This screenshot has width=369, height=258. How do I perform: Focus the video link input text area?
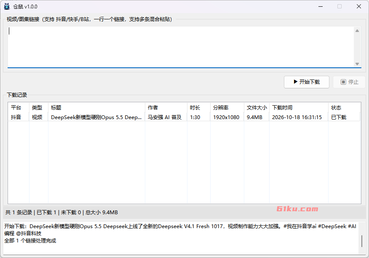tap(181, 47)
